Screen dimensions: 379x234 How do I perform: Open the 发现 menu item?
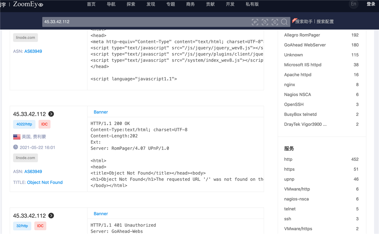151,4
